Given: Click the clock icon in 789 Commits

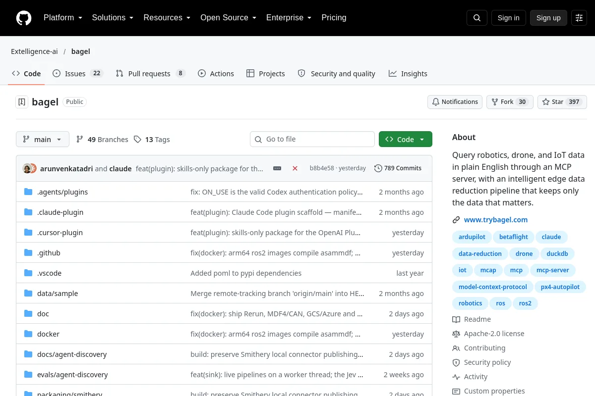Looking at the screenshot, I should coord(378,168).
